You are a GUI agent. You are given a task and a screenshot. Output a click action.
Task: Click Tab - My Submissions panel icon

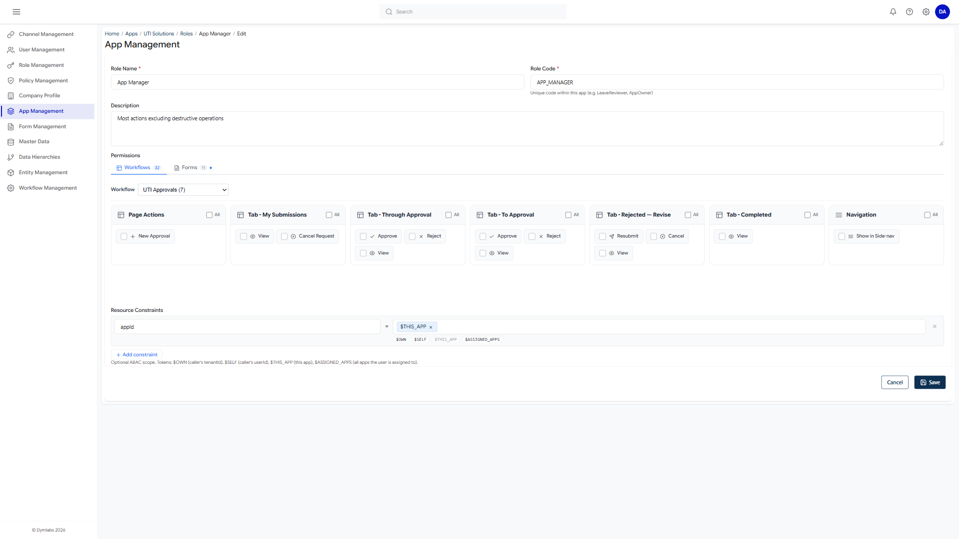tap(240, 215)
